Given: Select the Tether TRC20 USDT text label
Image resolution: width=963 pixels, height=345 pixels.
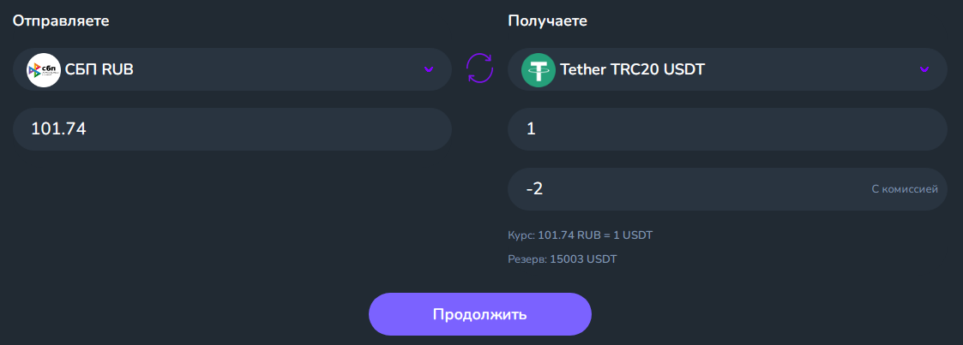Looking at the screenshot, I should coord(632,70).
